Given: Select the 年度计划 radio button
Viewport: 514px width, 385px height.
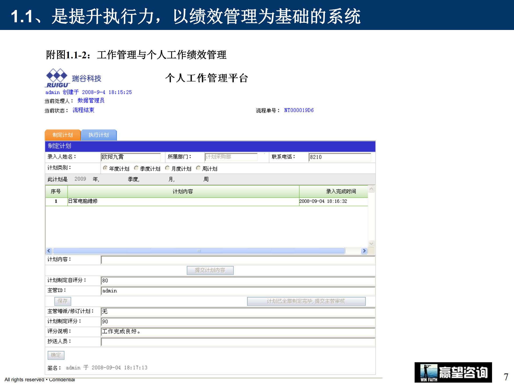Looking at the screenshot, I should pos(105,168).
